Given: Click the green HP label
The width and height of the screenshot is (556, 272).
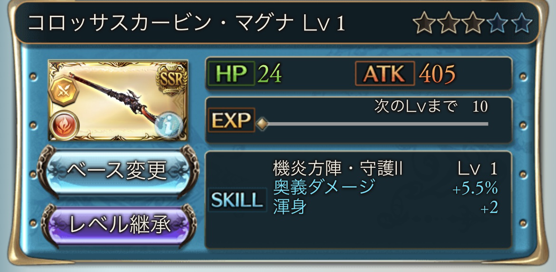Looking at the screenshot, I should 231,73.
